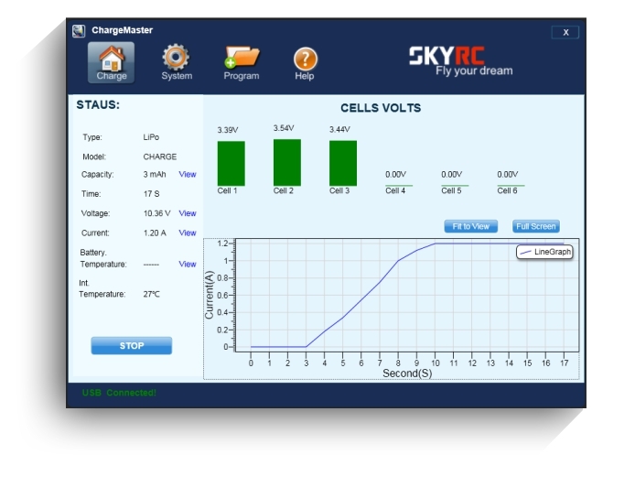Image resolution: width=635 pixels, height=498 pixels.
Task: Click View link next to Voltage
Action: tap(188, 213)
